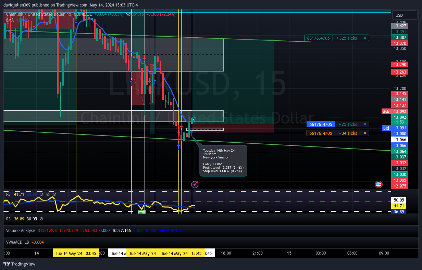
Task: Click the trade note with Entry 13.066
Action: 223,161
